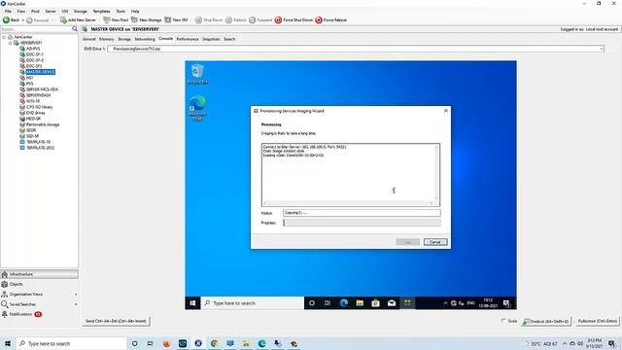622x350 pixels.
Task: Click horizontal scrollbar of imaging log box
Action: tap(348, 203)
